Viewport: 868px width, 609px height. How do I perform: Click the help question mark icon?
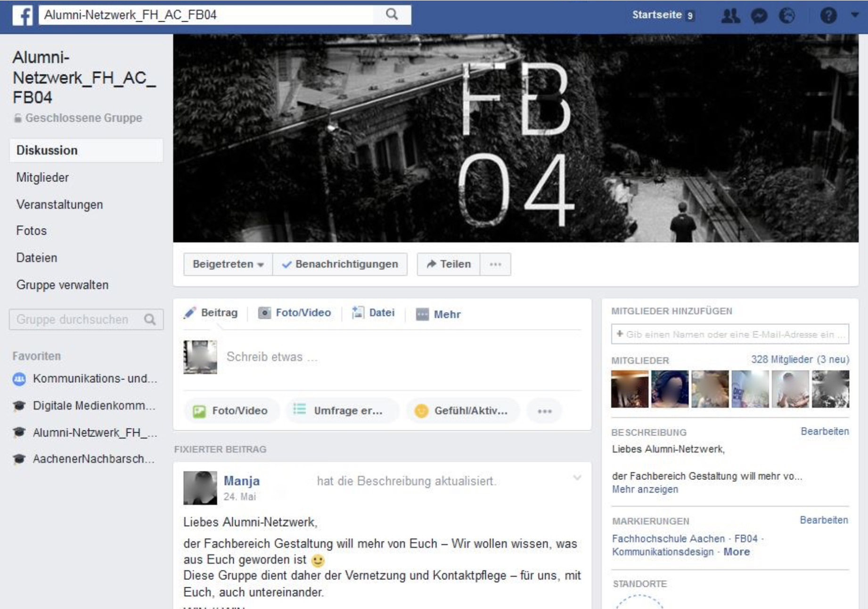tap(828, 16)
